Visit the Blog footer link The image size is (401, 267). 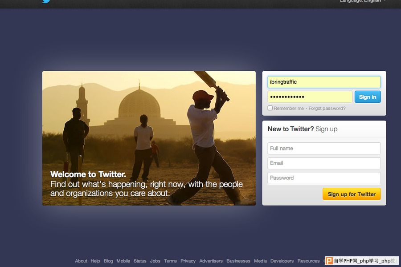(108, 261)
